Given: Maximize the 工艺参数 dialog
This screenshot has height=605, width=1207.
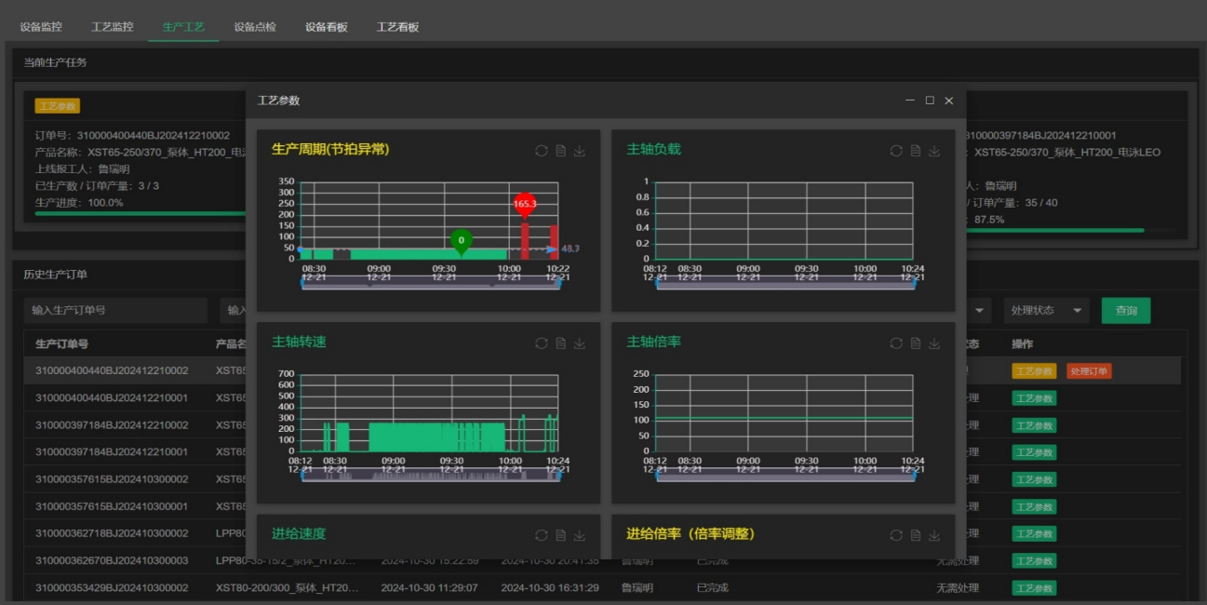Looking at the screenshot, I should pyautogui.click(x=930, y=101).
